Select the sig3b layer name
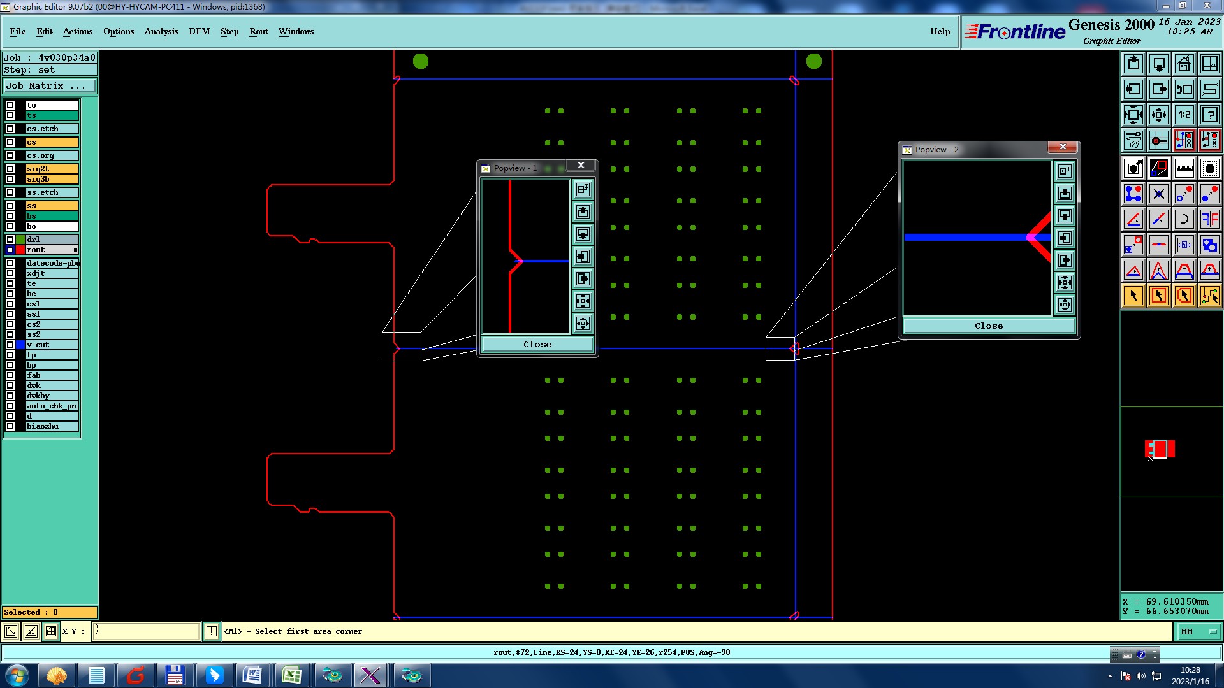The width and height of the screenshot is (1224, 688). (52, 179)
